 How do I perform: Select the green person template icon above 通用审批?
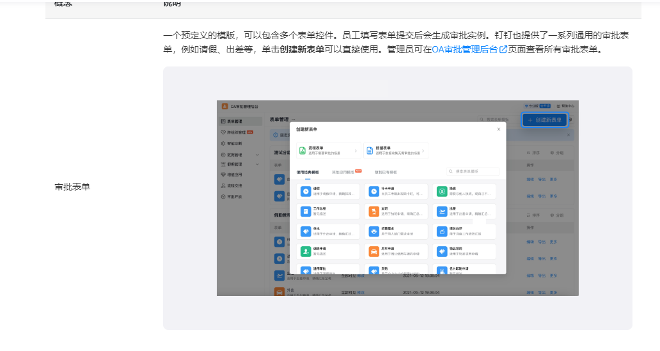pos(306,252)
